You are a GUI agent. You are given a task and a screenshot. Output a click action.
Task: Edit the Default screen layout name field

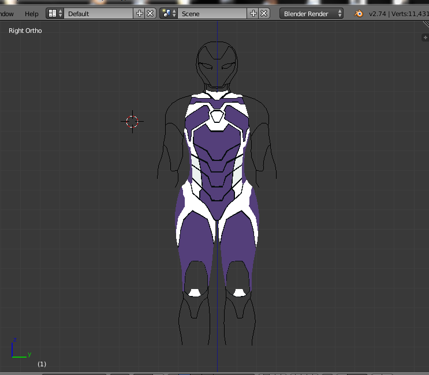pyautogui.click(x=99, y=13)
